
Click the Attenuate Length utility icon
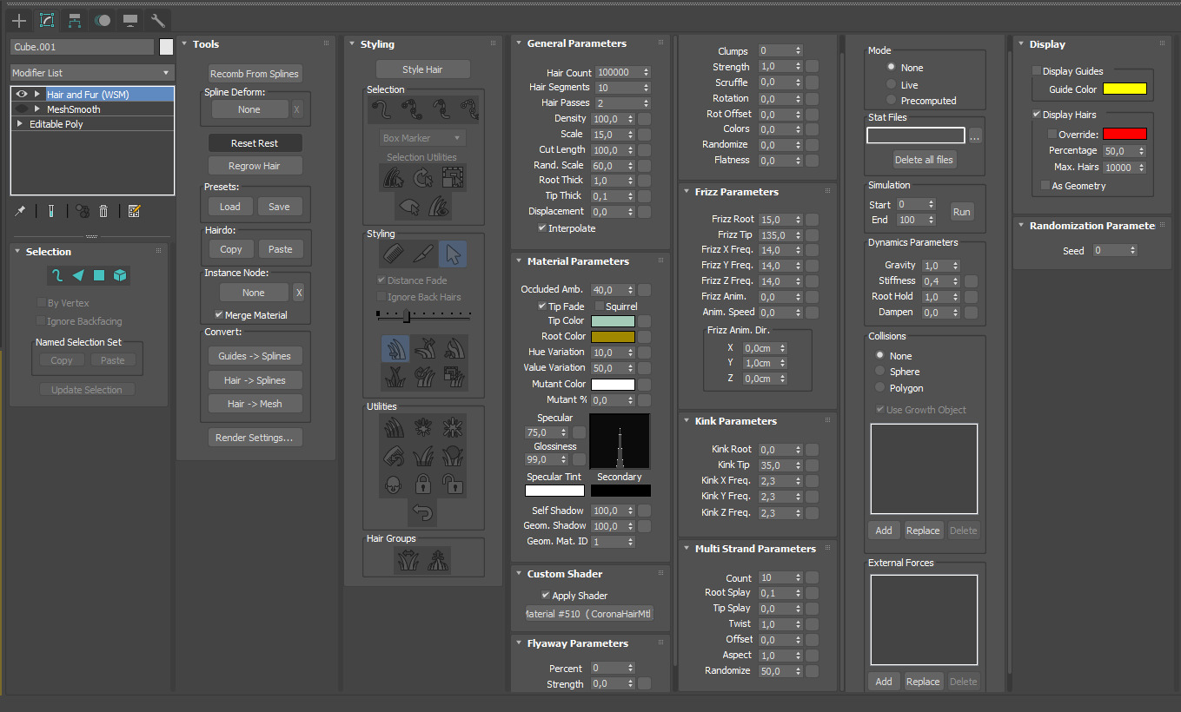click(x=395, y=427)
